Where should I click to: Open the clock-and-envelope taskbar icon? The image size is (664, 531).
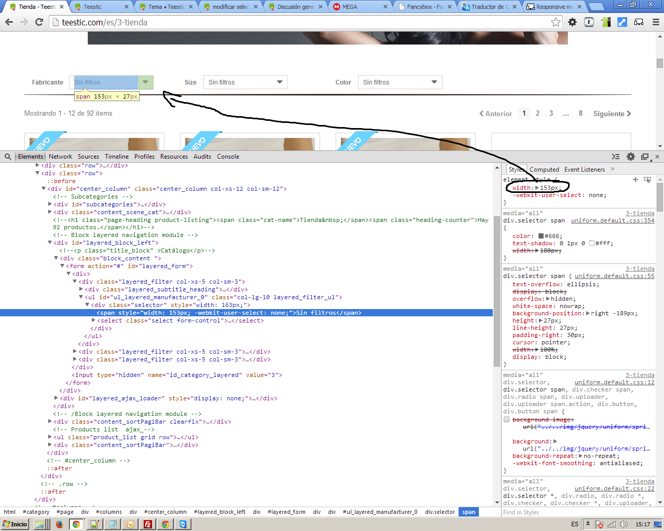point(130,524)
